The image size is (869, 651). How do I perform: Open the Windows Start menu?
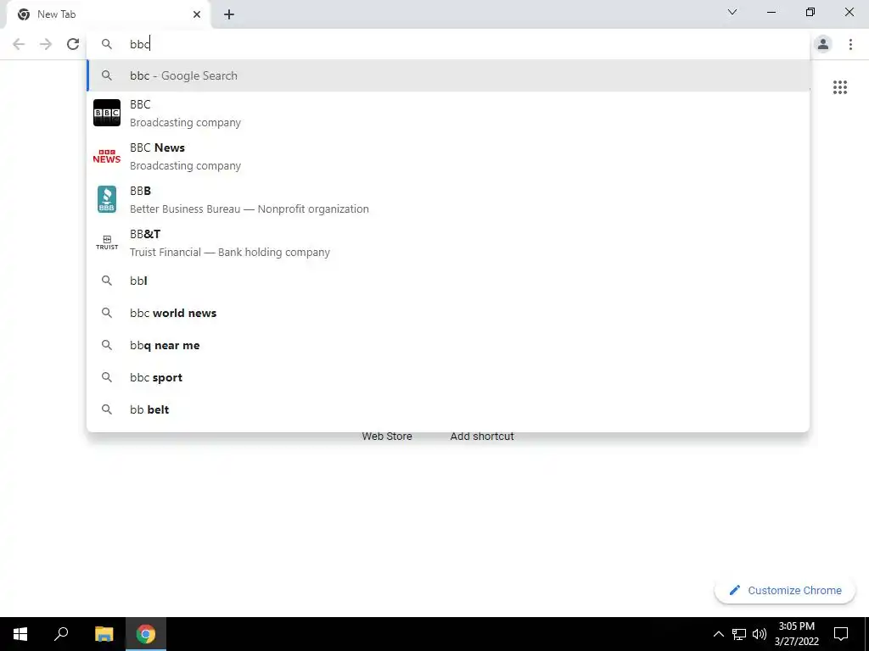point(20,634)
